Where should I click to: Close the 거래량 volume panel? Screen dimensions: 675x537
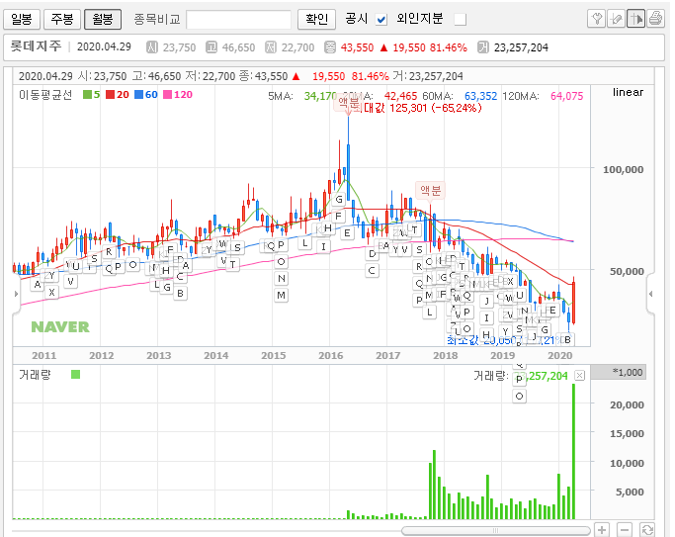pos(580,376)
